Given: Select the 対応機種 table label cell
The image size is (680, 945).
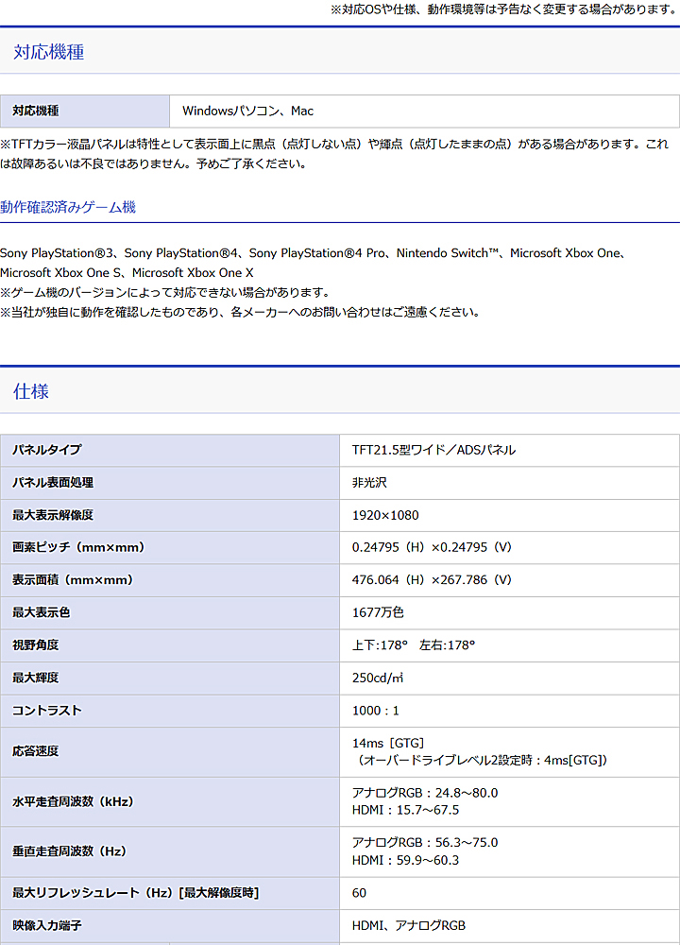Looking at the screenshot, I should pos(85,111).
